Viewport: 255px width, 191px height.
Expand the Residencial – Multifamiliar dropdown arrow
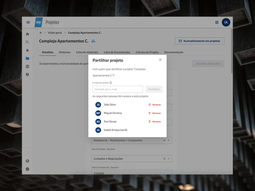[169, 140]
